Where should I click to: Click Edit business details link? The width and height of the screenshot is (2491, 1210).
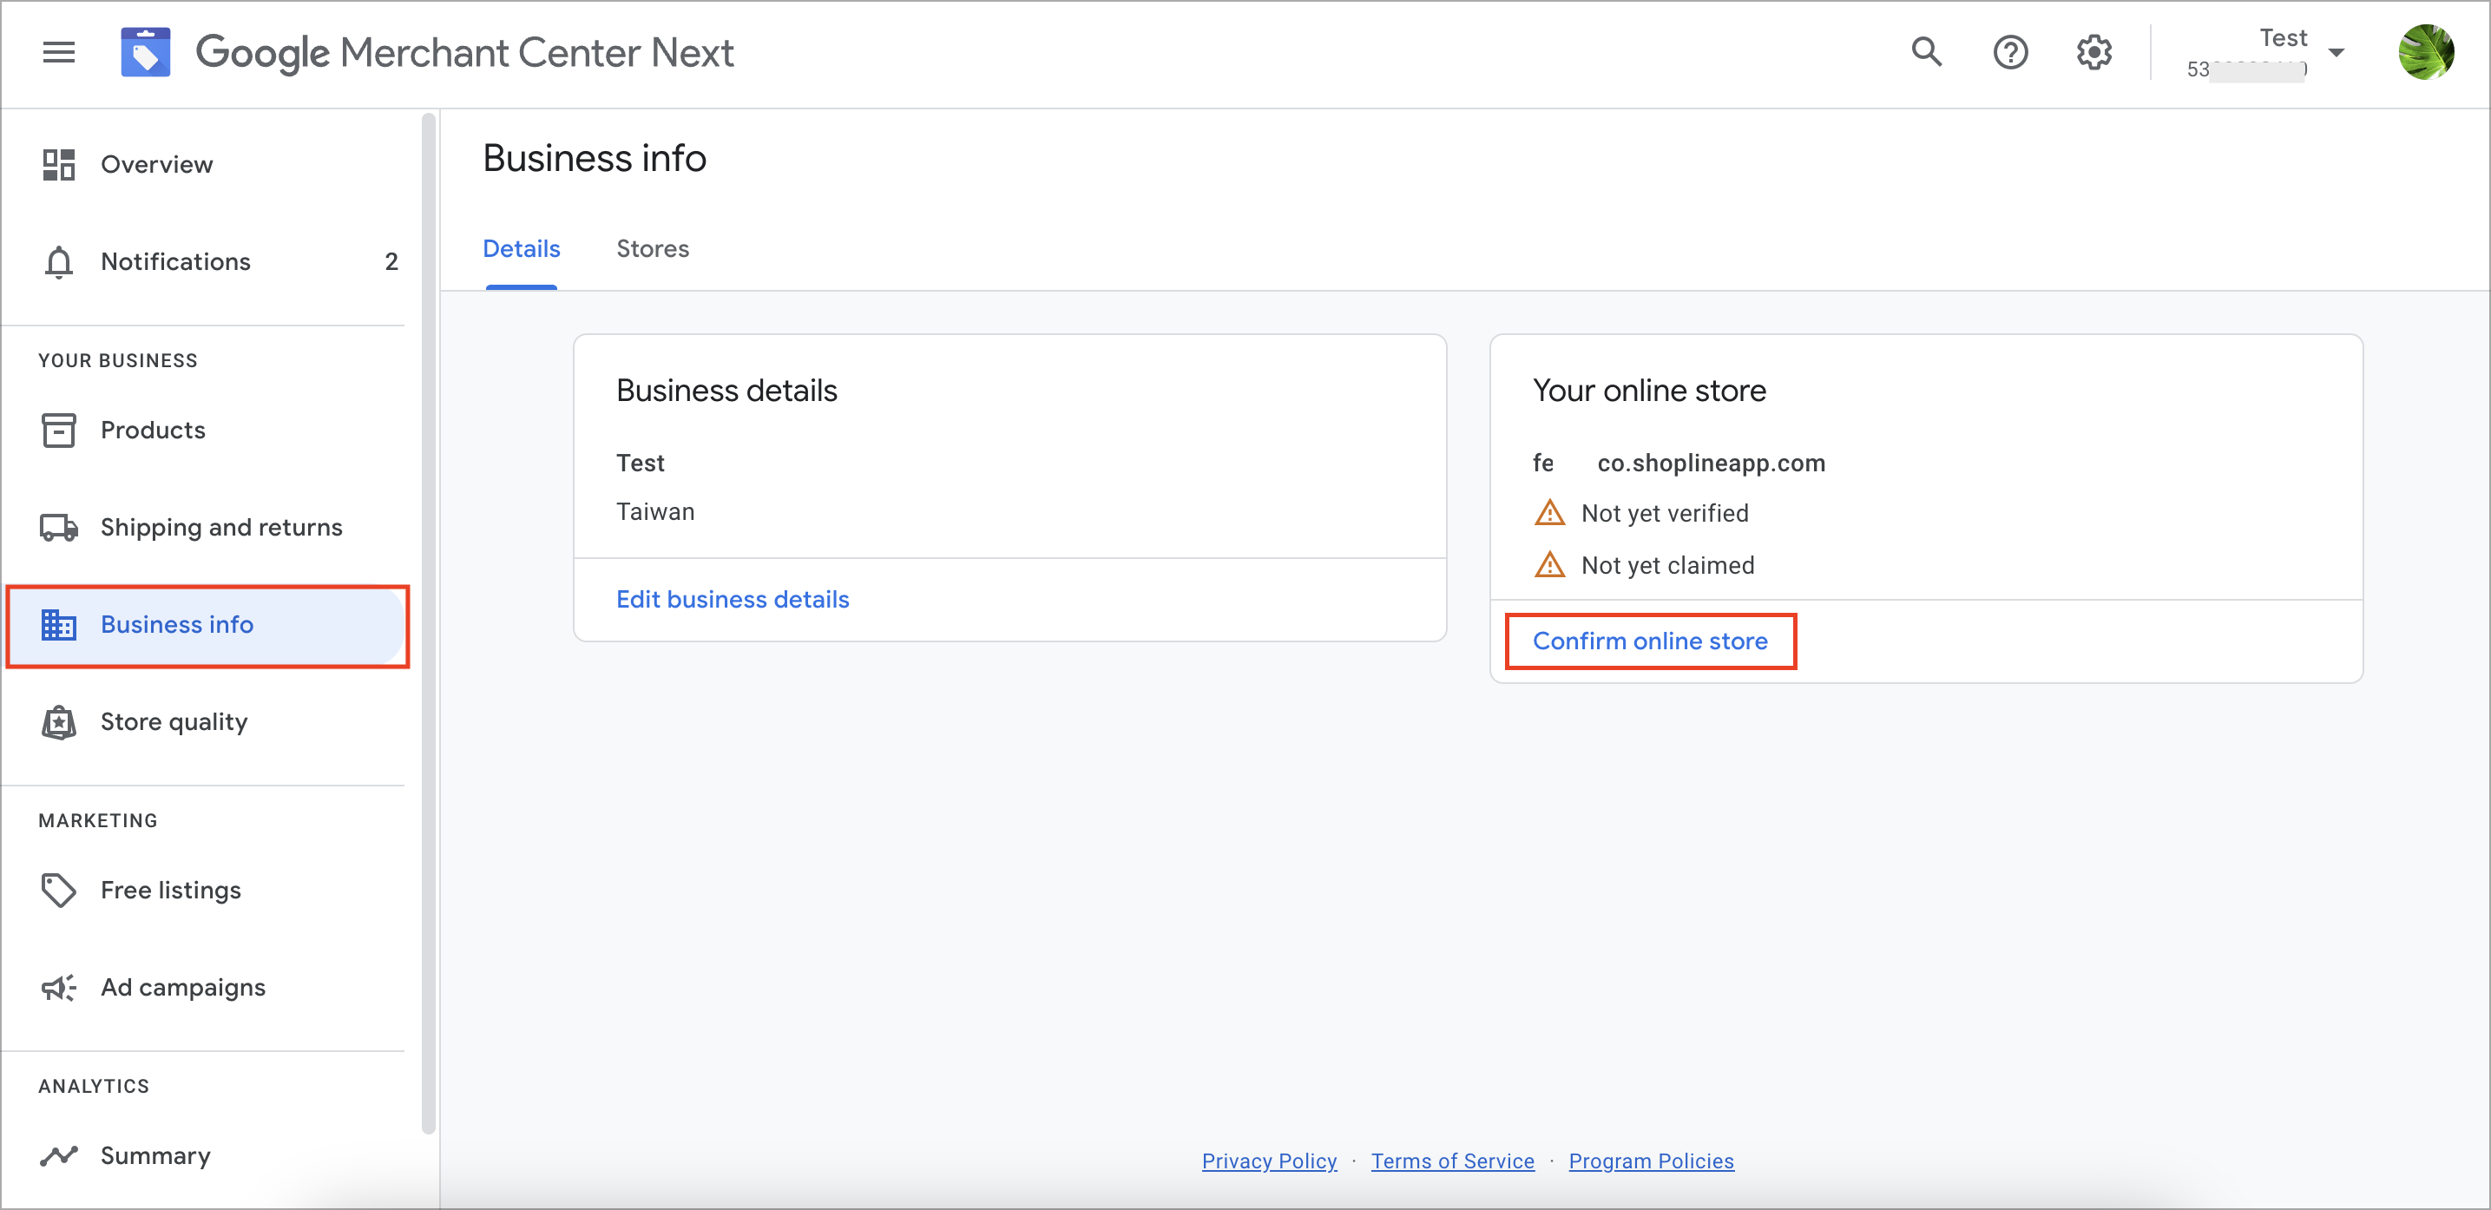733,600
